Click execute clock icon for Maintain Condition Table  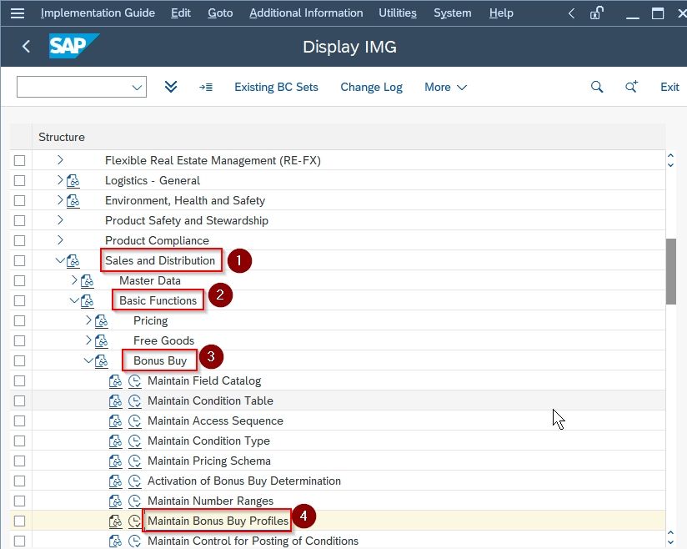click(135, 400)
